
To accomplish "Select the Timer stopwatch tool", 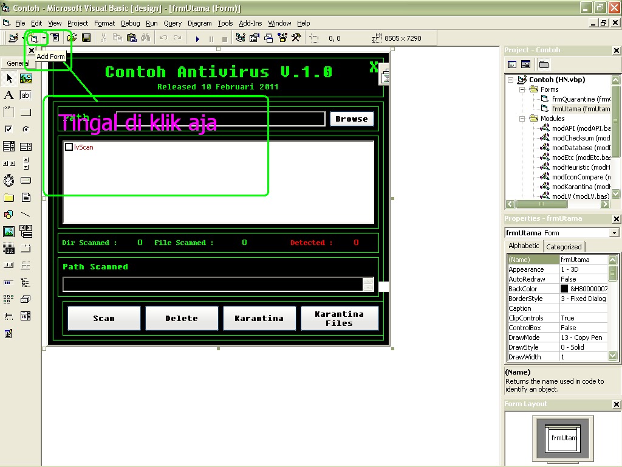I will click(x=9, y=181).
